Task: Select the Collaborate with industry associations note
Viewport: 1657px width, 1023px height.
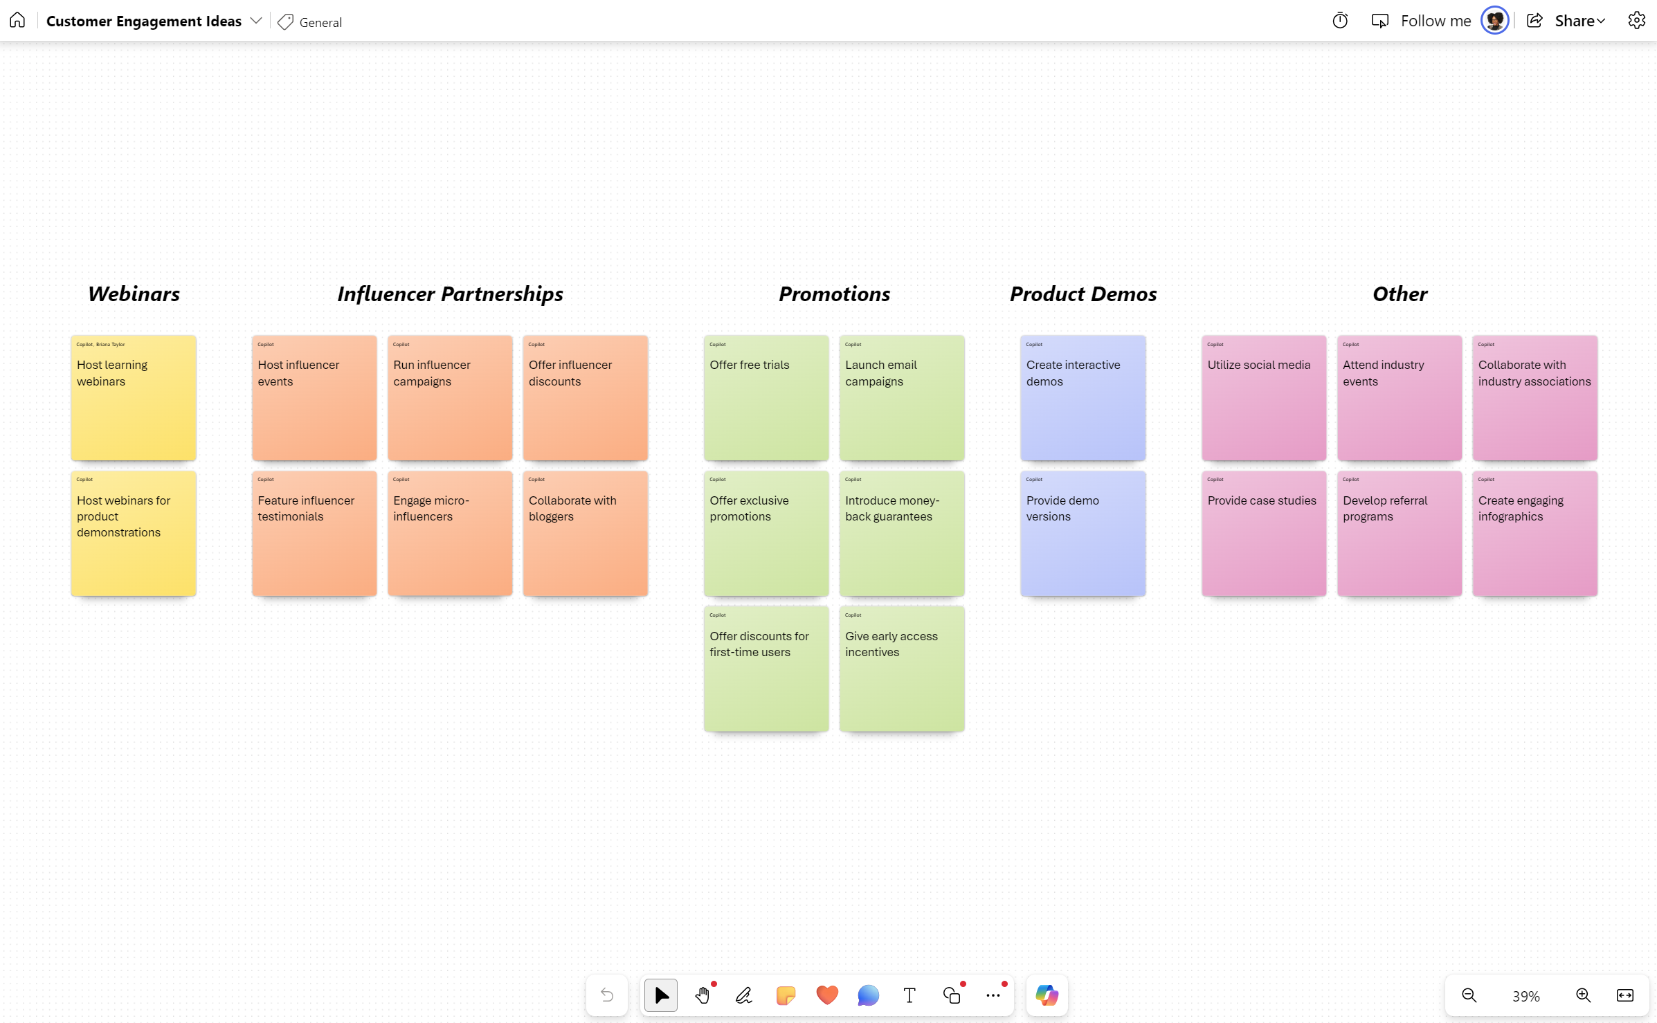Action: point(1535,398)
